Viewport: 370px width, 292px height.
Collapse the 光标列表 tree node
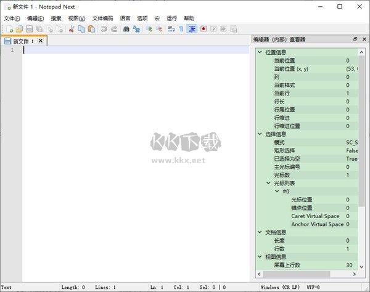(268, 183)
